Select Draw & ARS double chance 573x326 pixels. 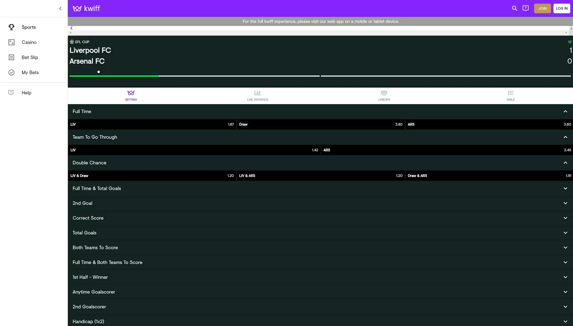[489, 176]
